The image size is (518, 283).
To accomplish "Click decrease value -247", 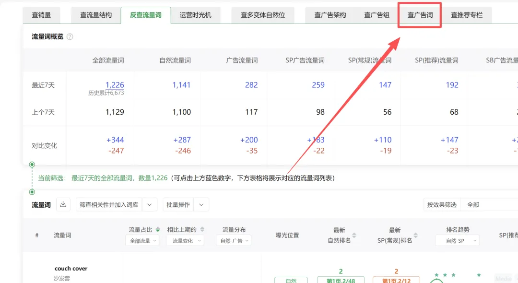I will (x=116, y=151).
